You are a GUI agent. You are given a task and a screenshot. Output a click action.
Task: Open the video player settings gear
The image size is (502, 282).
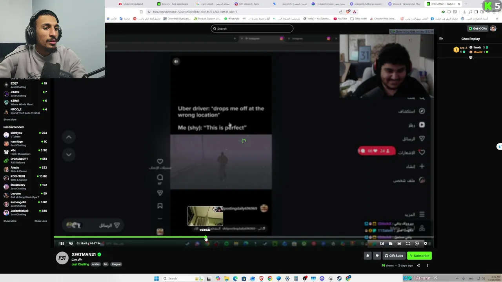(x=425, y=244)
